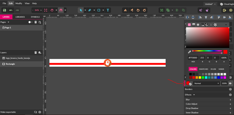Expand the Effects section arrow
This screenshot has width=234, height=115.
click(x=194, y=95)
